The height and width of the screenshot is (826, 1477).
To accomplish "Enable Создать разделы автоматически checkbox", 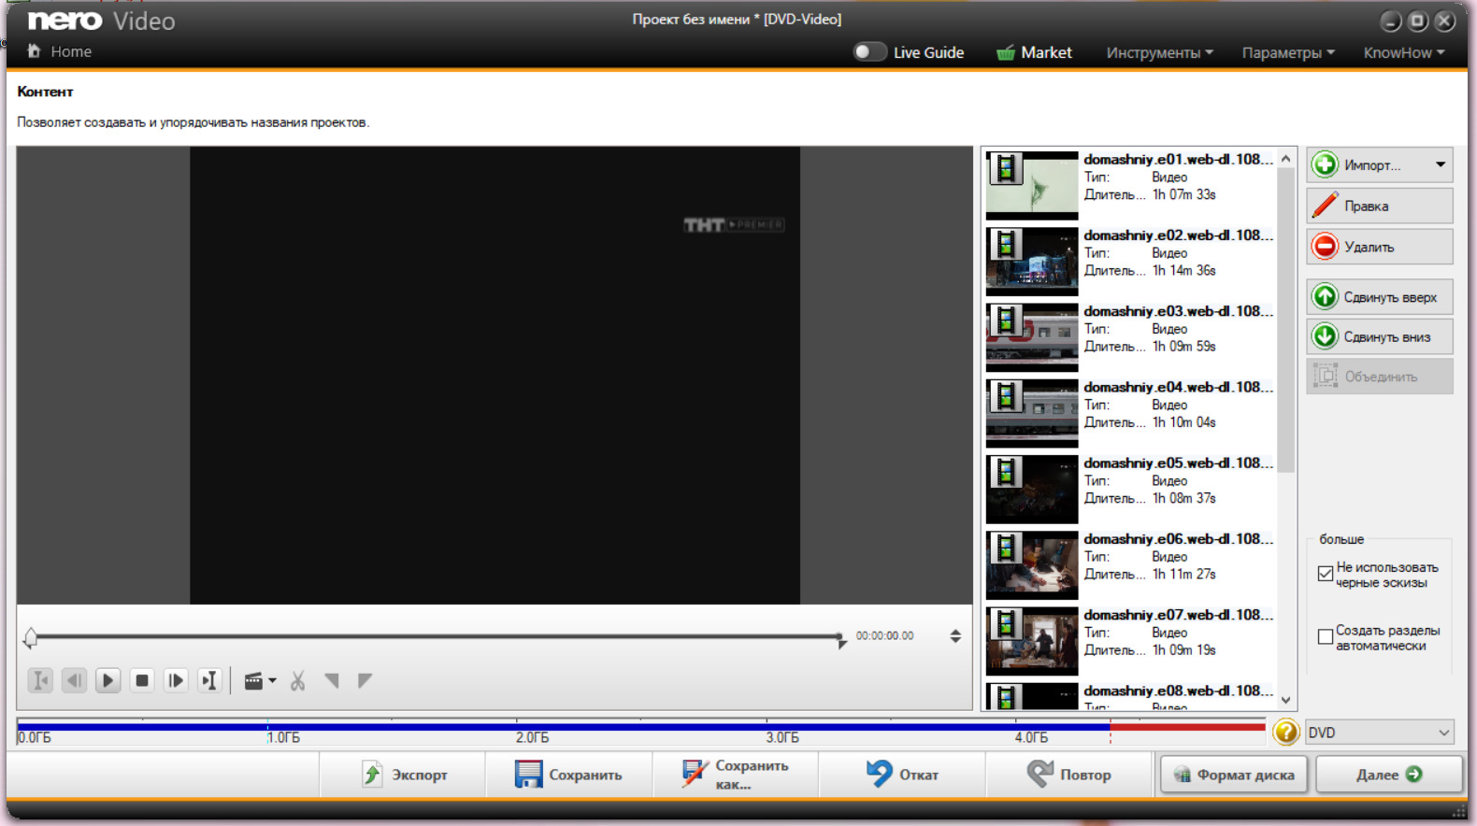I will point(1325,637).
